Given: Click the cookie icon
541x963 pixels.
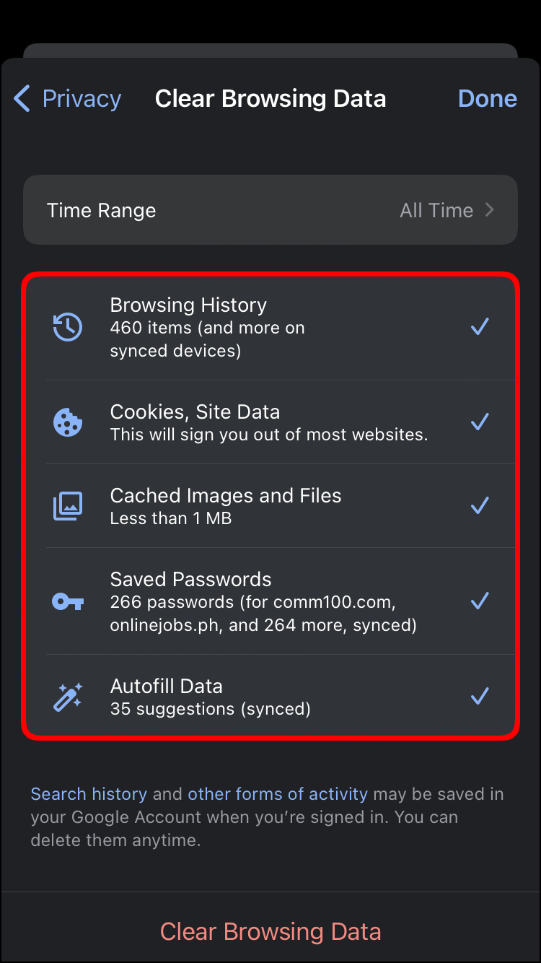Looking at the screenshot, I should point(68,422).
